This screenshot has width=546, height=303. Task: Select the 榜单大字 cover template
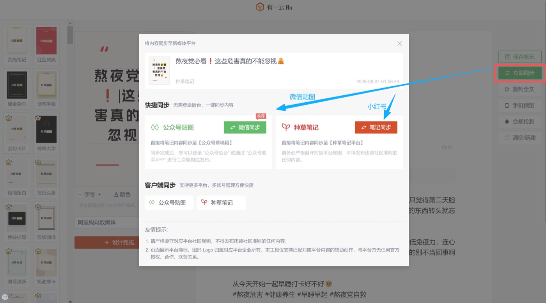[x=46, y=134]
